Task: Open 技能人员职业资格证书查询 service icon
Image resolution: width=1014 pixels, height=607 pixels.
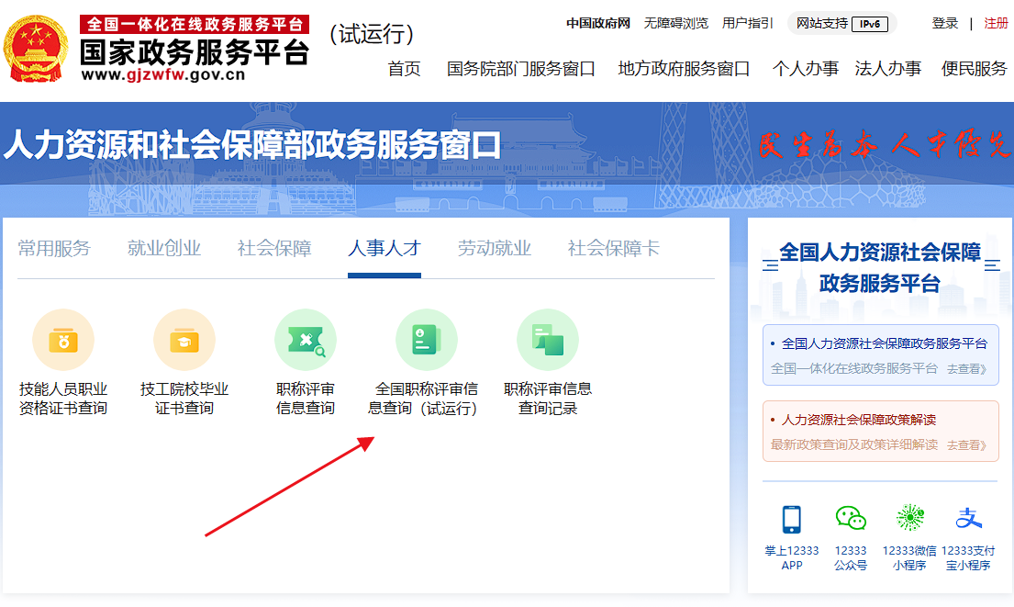Action: pyautogui.click(x=63, y=339)
